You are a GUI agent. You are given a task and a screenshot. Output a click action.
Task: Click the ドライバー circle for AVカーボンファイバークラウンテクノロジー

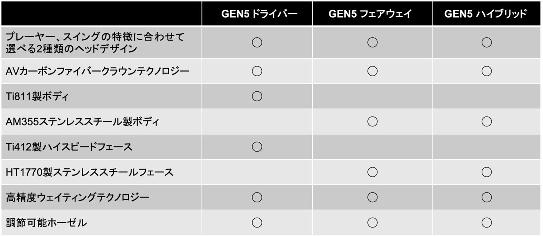257,71
